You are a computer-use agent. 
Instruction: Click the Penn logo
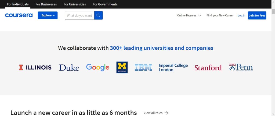click(241, 67)
